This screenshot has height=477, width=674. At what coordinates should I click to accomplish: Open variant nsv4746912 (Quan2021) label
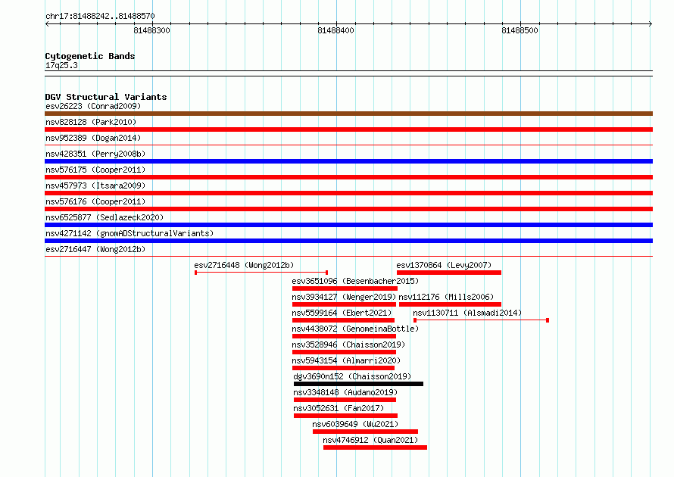coord(370,440)
